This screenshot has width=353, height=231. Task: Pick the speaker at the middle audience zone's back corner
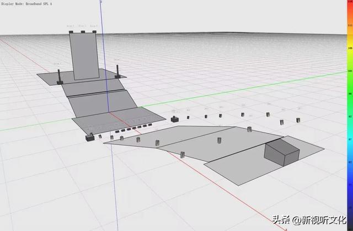coord(249,129)
